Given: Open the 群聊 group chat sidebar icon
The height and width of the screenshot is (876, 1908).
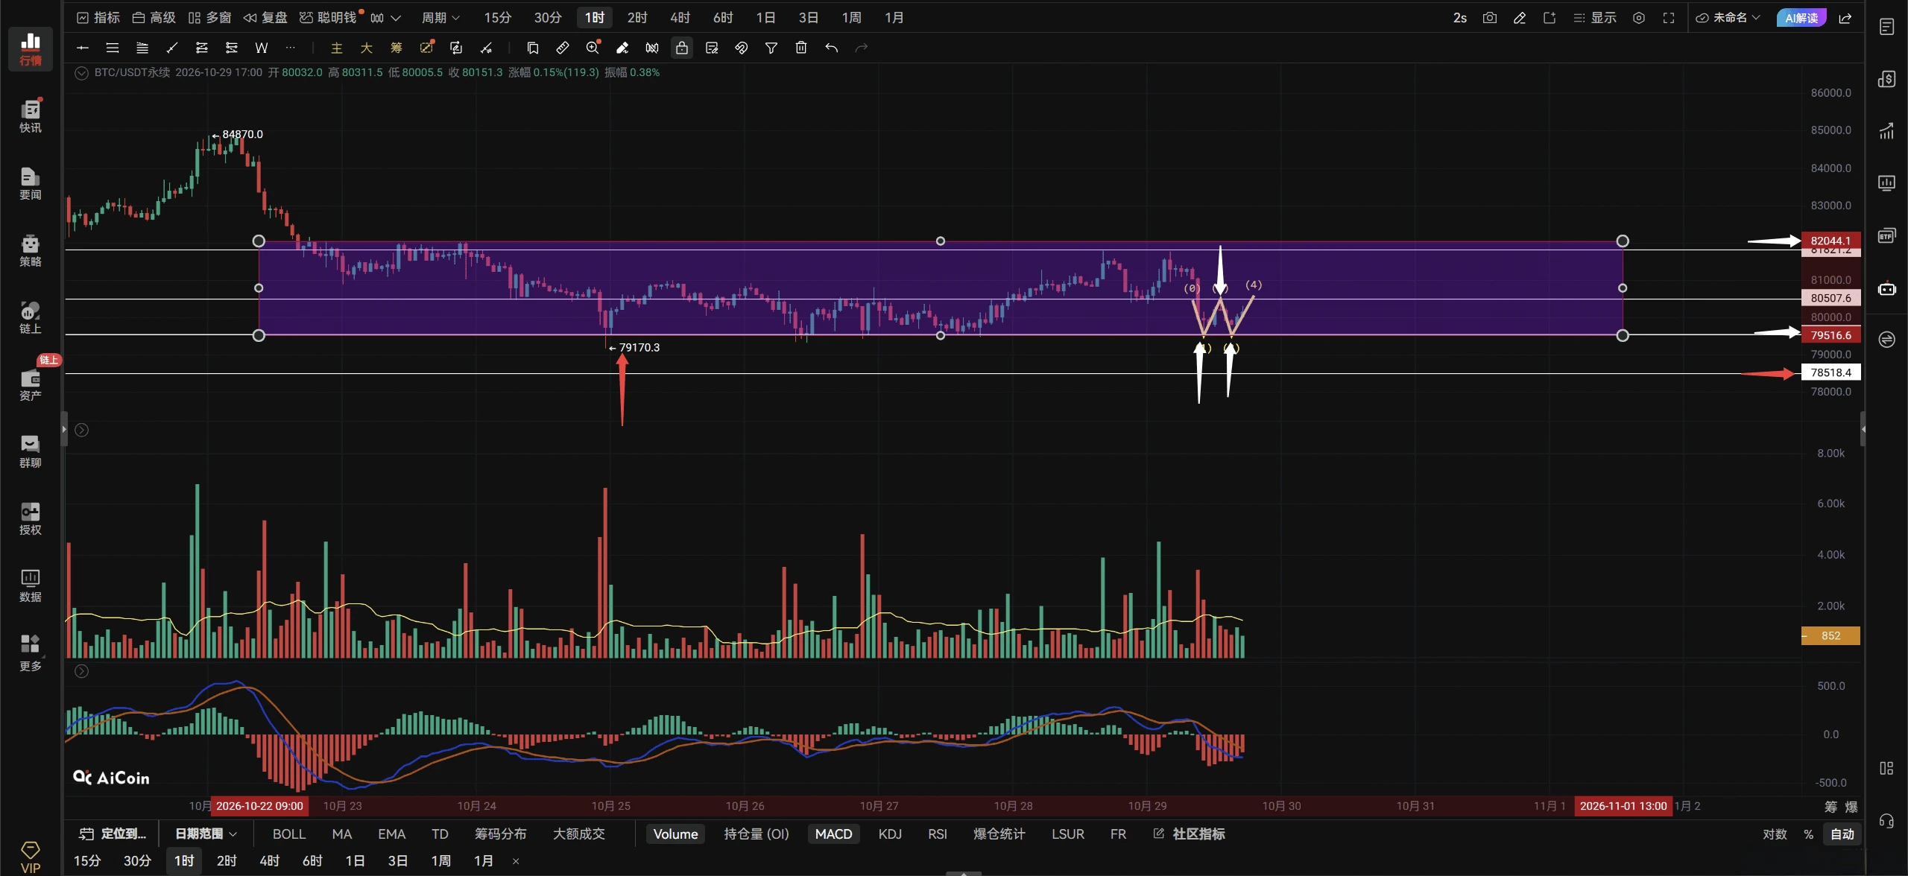Looking at the screenshot, I should [31, 451].
